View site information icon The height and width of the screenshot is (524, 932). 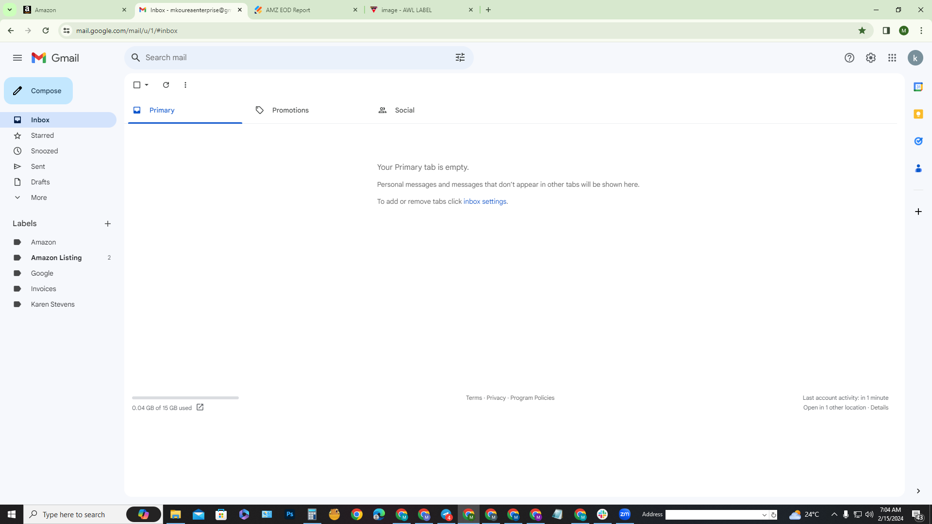67,31
